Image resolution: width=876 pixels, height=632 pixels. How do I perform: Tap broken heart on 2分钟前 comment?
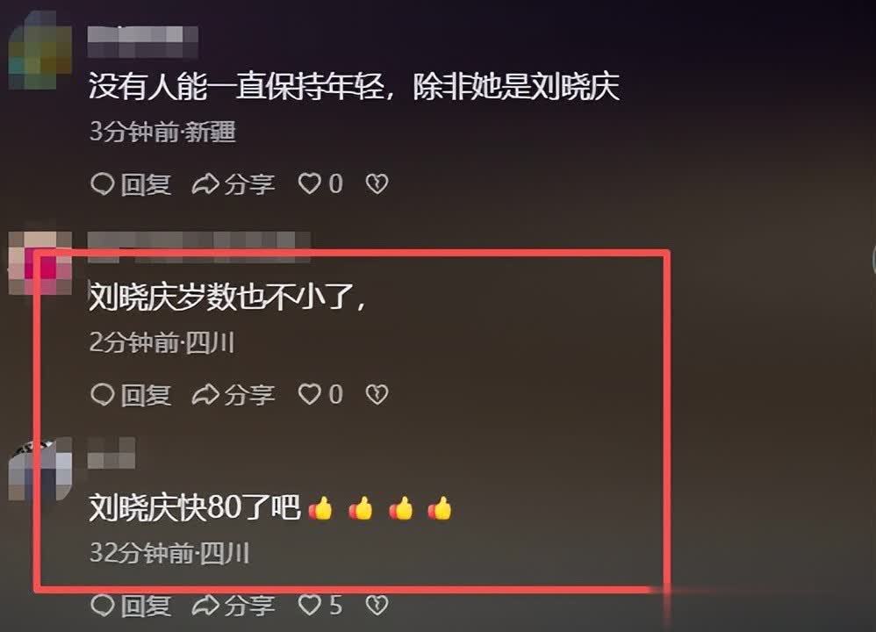(377, 394)
